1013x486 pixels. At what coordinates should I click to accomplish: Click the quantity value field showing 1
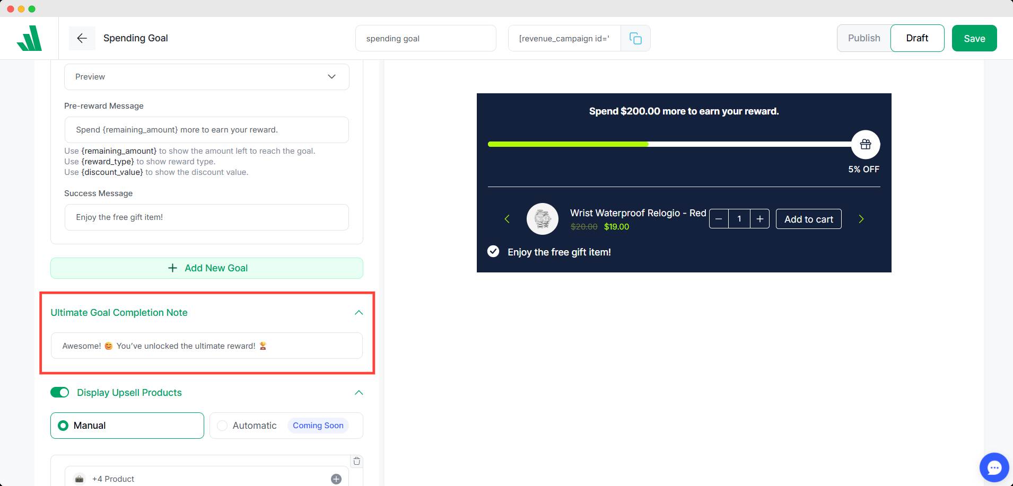739,219
